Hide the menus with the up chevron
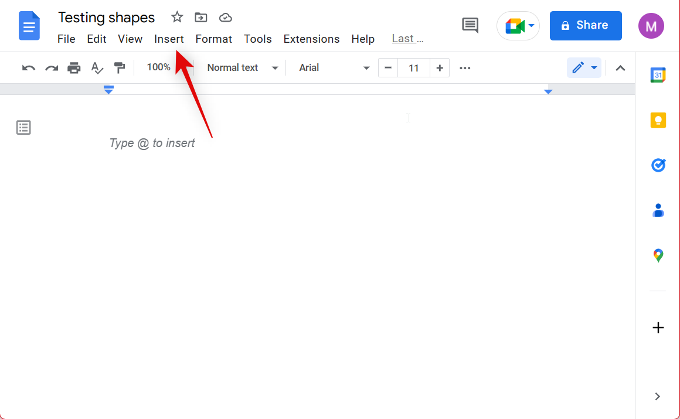Image resolution: width=680 pixels, height=419 pixels. (621, 68)
